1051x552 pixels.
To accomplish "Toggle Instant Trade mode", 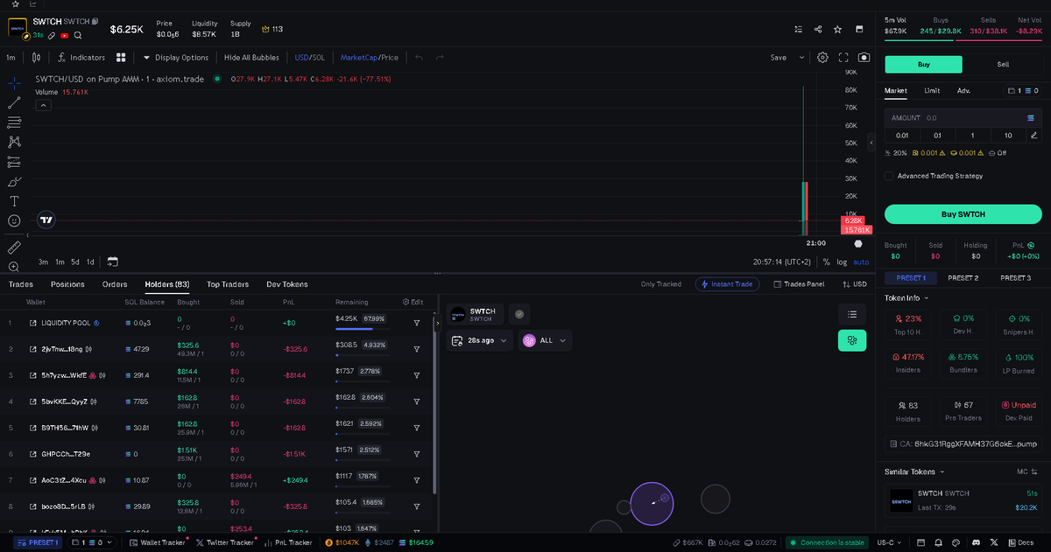I will pos(727,284).
